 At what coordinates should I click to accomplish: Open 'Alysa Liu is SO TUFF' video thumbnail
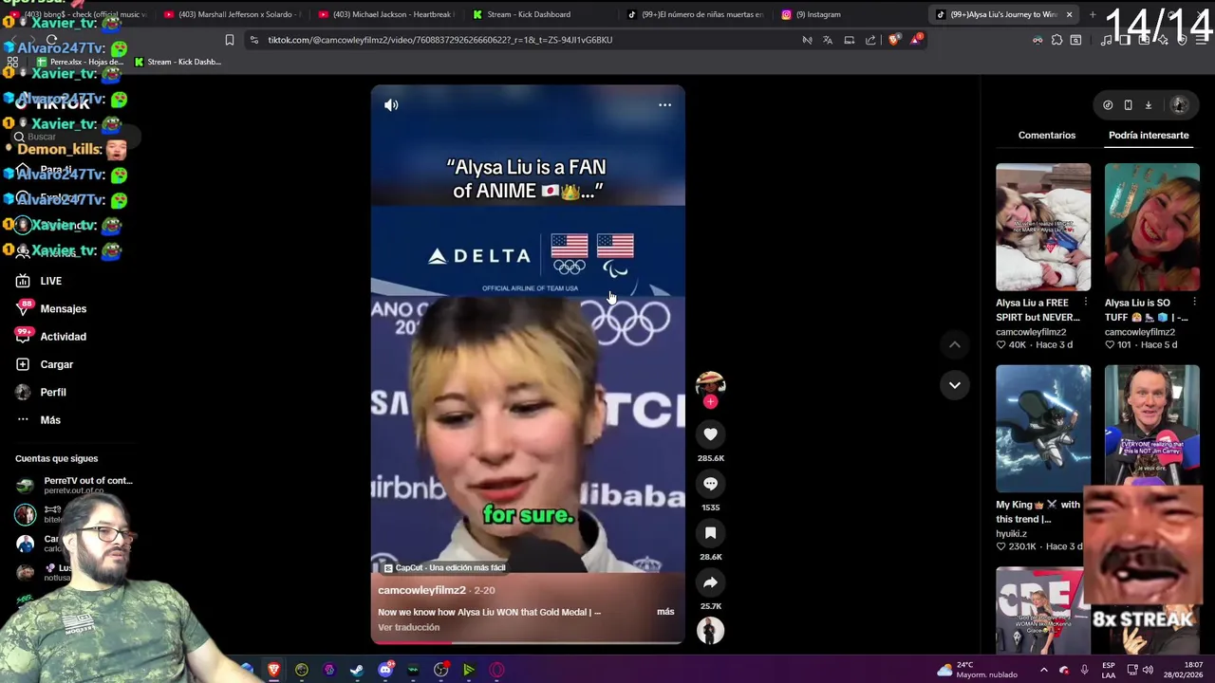[x=1151, y=227]
